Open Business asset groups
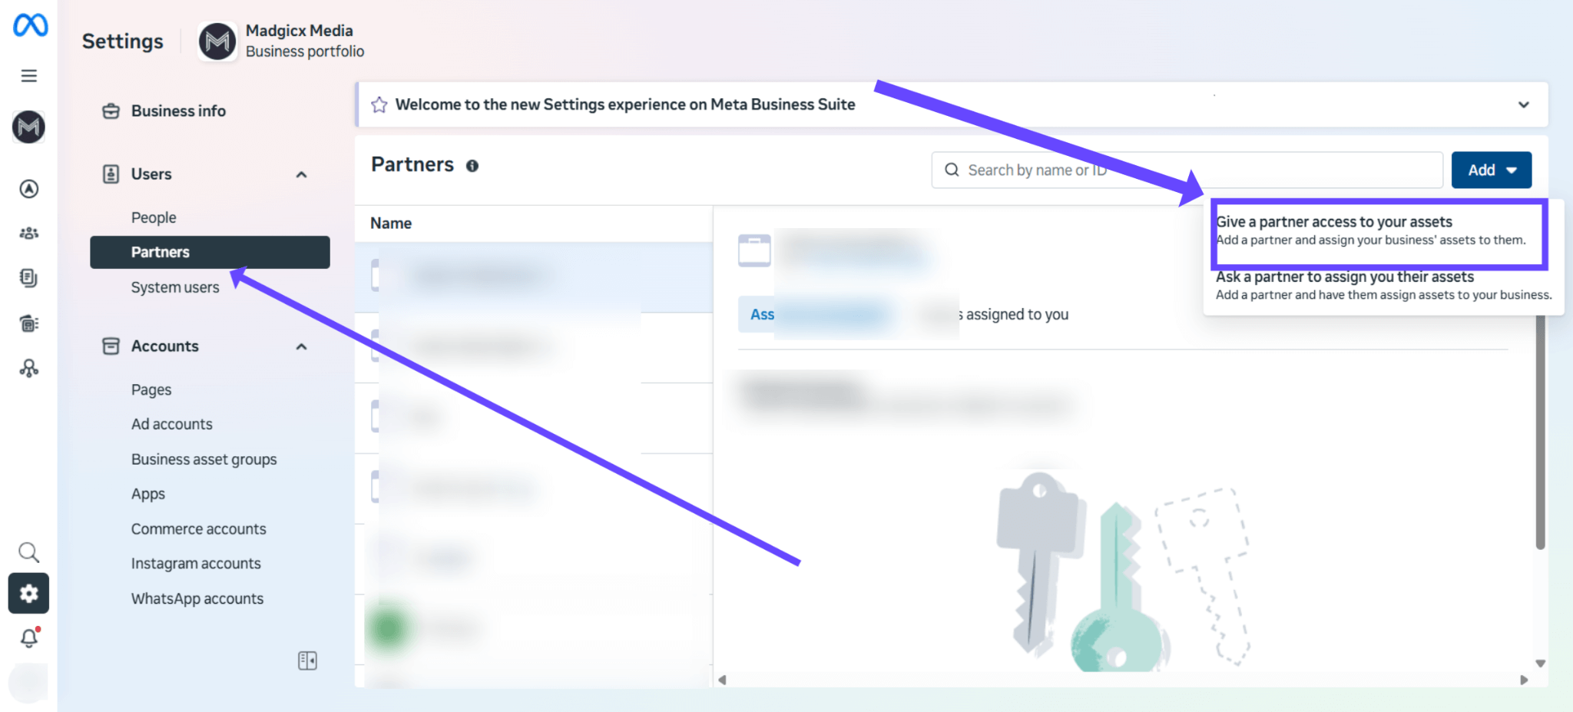 (x=204, y=459)
